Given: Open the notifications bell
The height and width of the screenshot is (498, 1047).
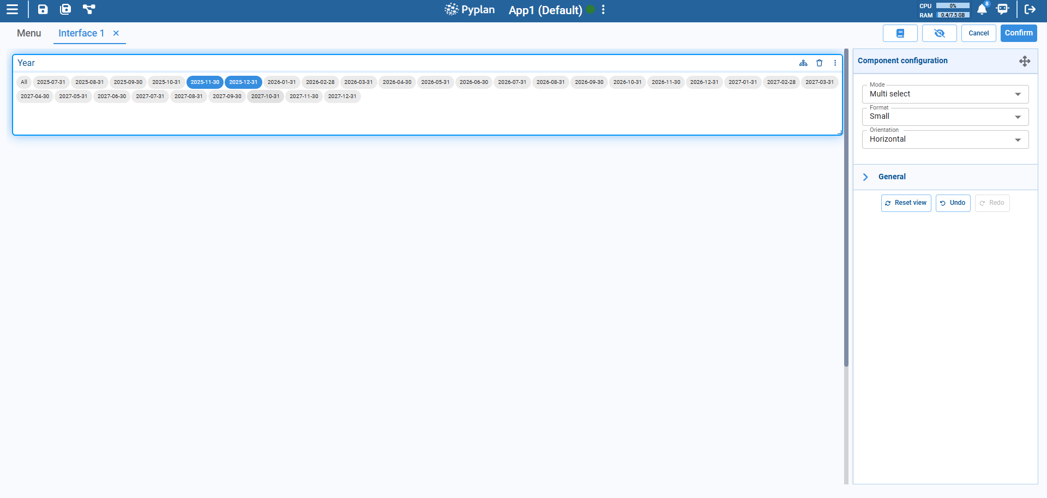Looking at the screenshot, I should click(x=982, y=9).
